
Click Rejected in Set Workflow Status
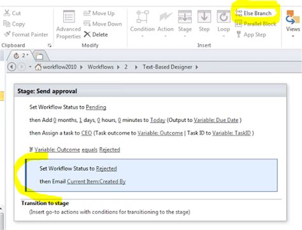(x=106, y=169)
